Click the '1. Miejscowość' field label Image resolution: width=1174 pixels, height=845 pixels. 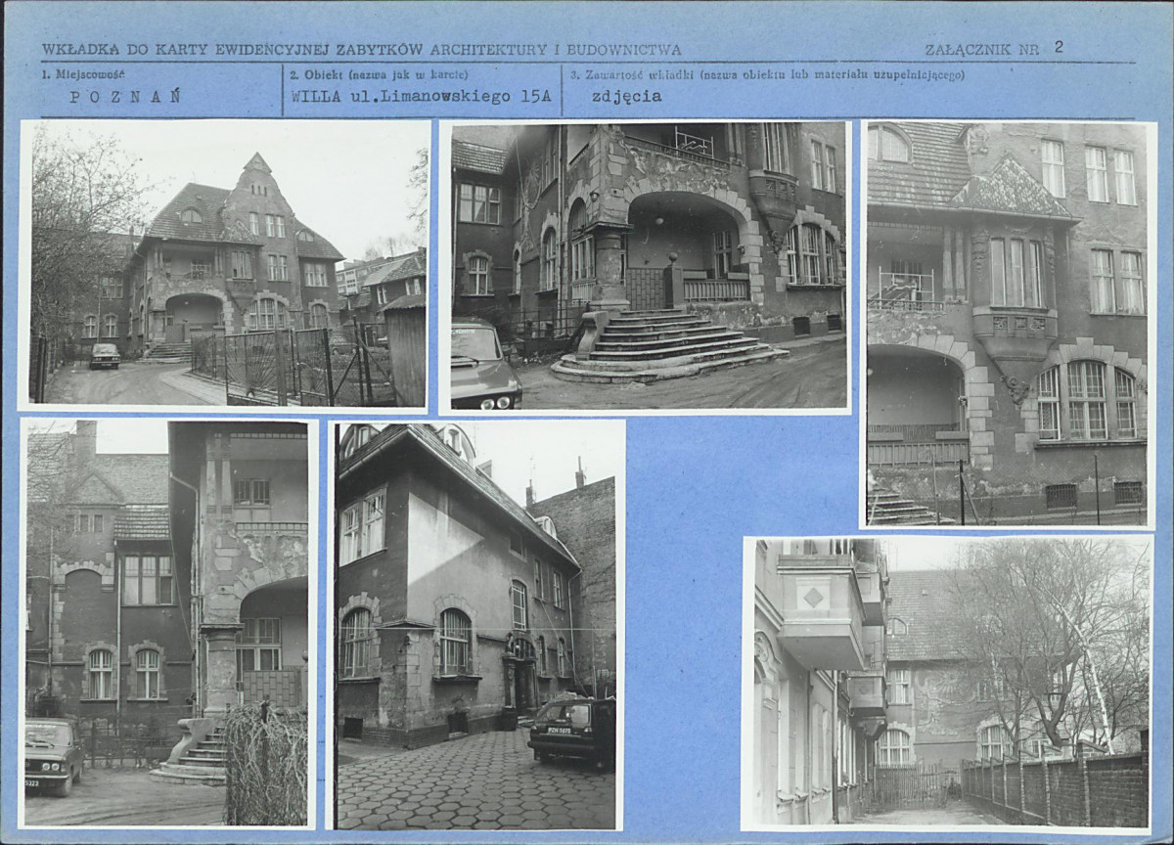[x=83, y=74]
